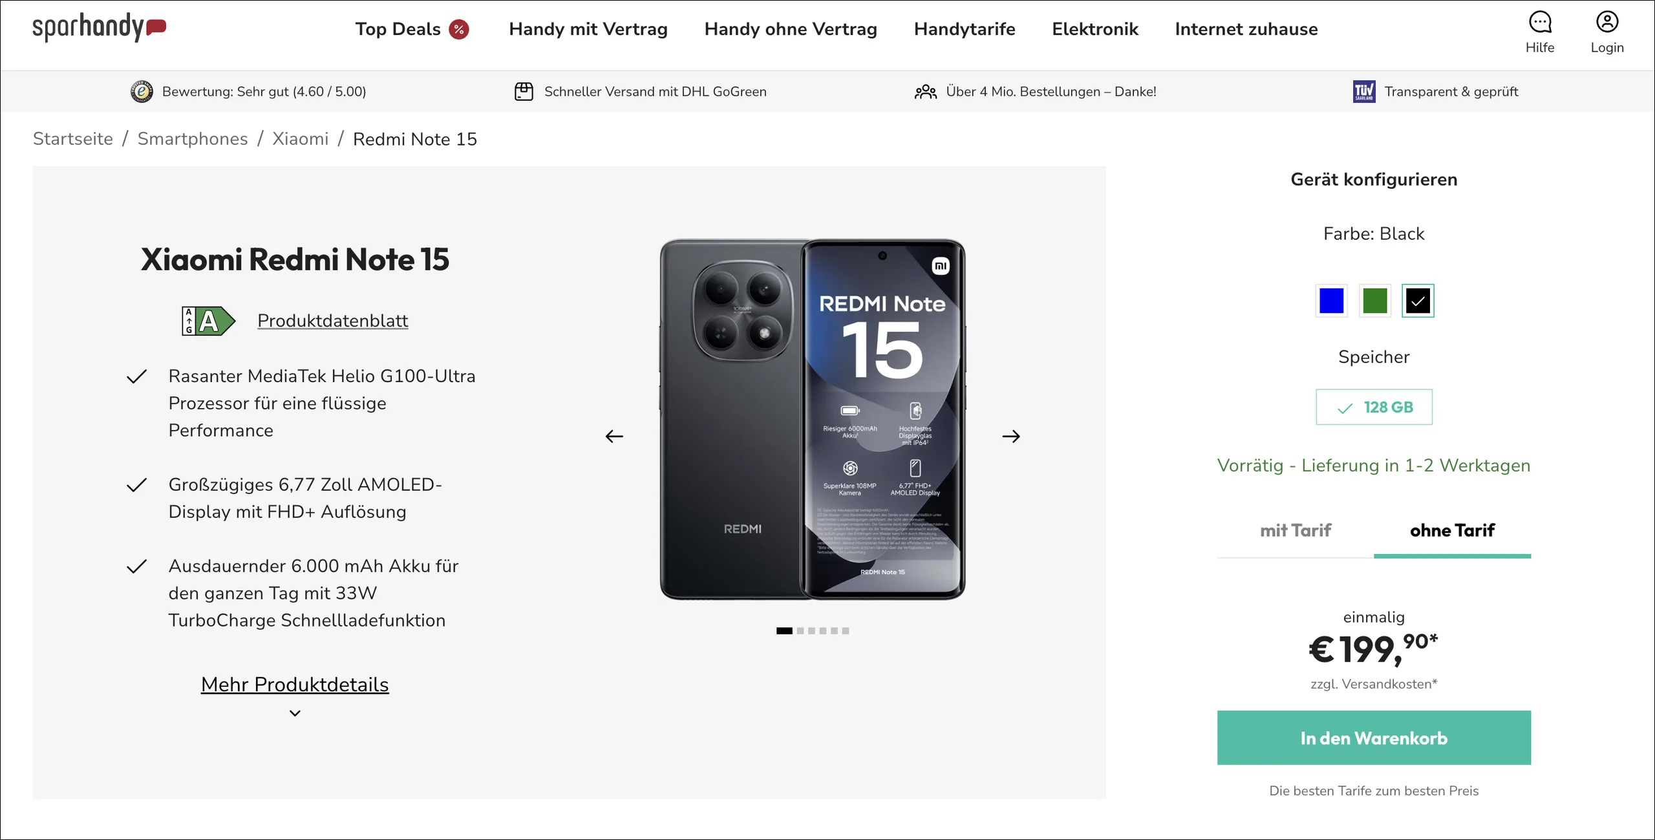Click the DHL GoGreen shipping icon

[x=524, y=91]
